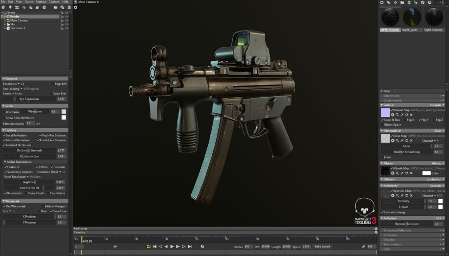449x256 pixels.
Task: Open the File menu
Action: point(3,2)
